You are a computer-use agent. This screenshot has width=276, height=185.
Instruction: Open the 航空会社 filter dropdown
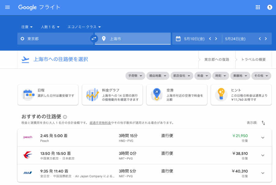point(182,76)
